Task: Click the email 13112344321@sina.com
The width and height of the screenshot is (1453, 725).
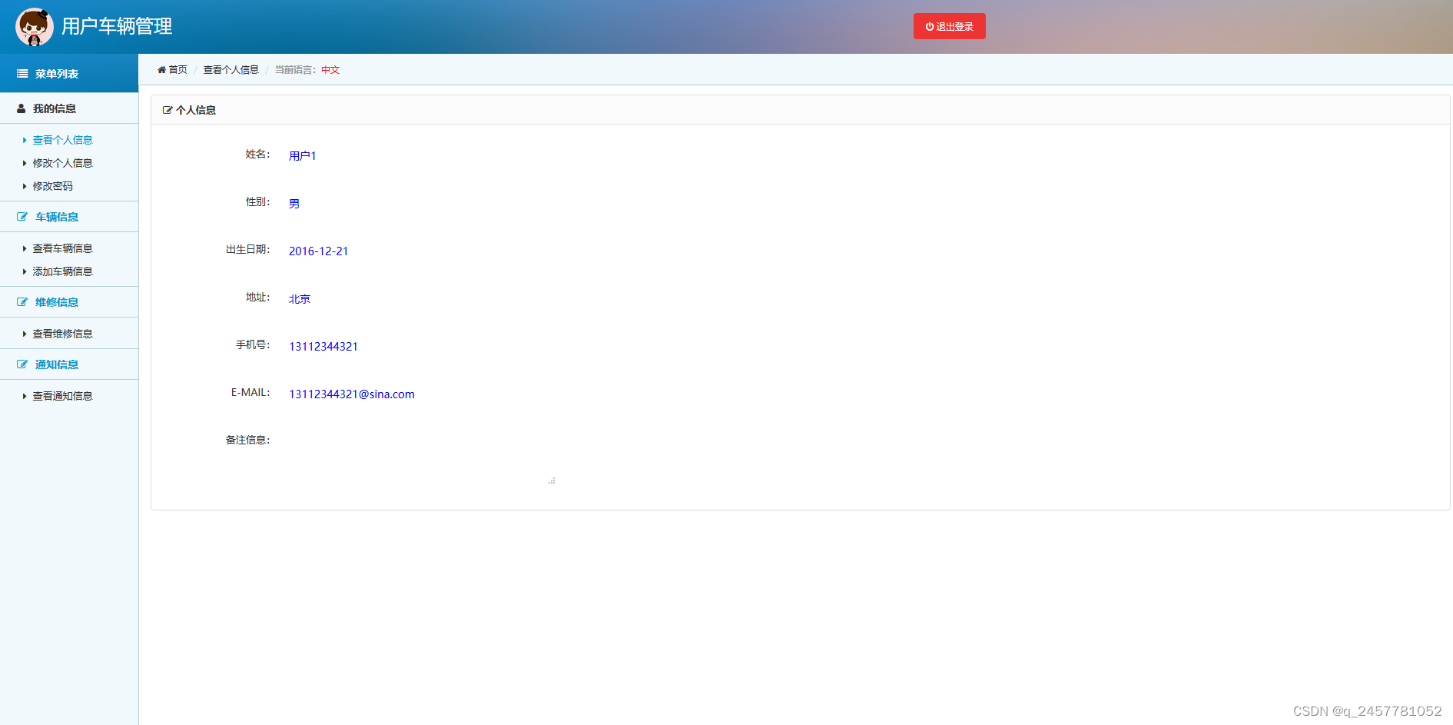Action: point(352,394)
